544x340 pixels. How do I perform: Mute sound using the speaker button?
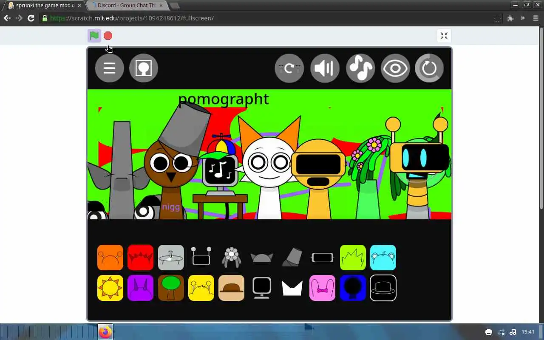coord(325,68)
